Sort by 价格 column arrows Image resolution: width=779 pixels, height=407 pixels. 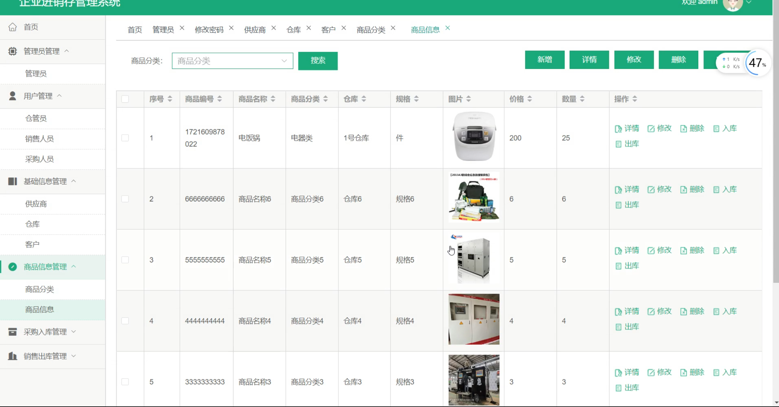(529, 99)
